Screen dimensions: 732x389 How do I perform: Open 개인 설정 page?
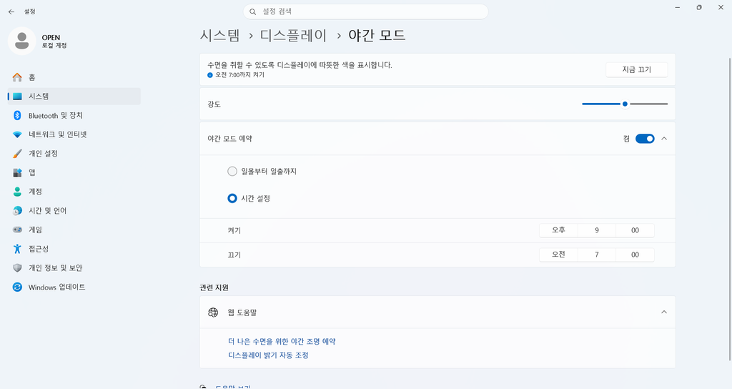(74, 154)
